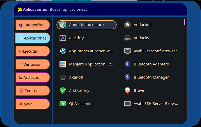Select the Bluetooth Manager label
201x127 pixels.
coord(151,77)
